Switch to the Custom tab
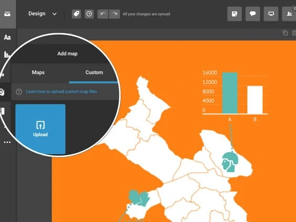296x222 pixels. coord(94,72)
